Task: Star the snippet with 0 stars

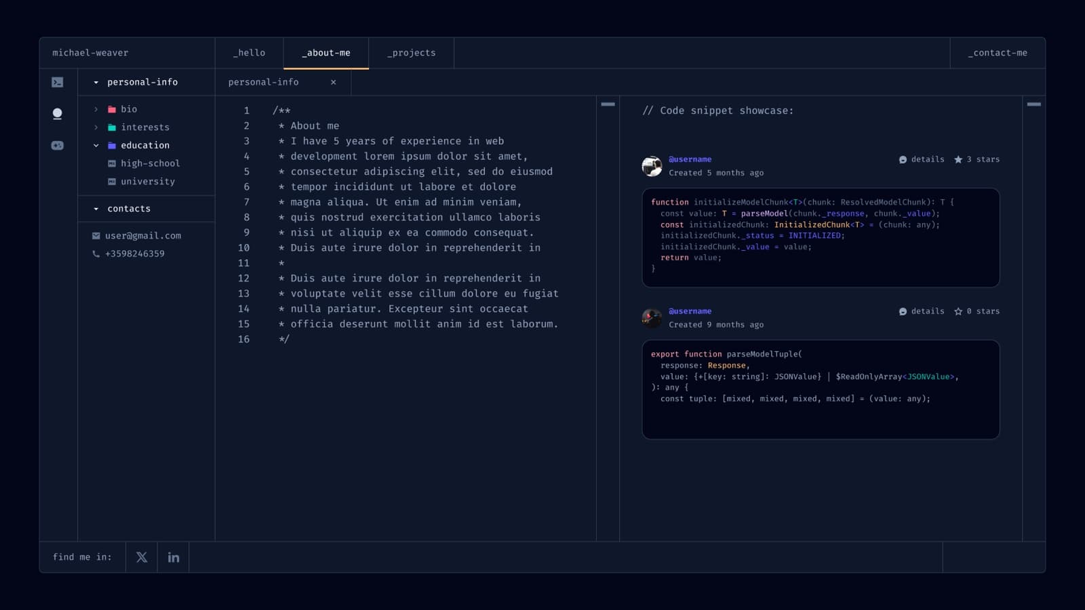Action: (x=958, y=312)
